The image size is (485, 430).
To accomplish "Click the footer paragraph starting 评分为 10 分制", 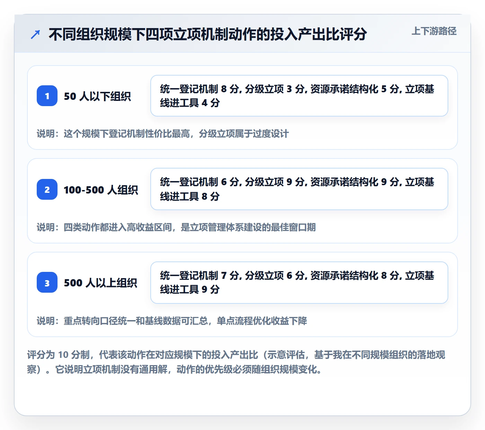I will coord(236,362).
